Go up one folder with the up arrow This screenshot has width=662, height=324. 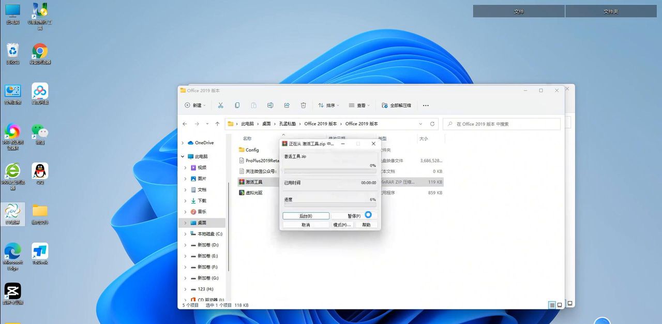point(217,124)
